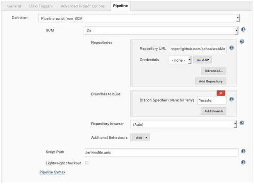Click the Advanced... button
The width and height of the screenshot is (254, 184).
click(x=214, y=71)
